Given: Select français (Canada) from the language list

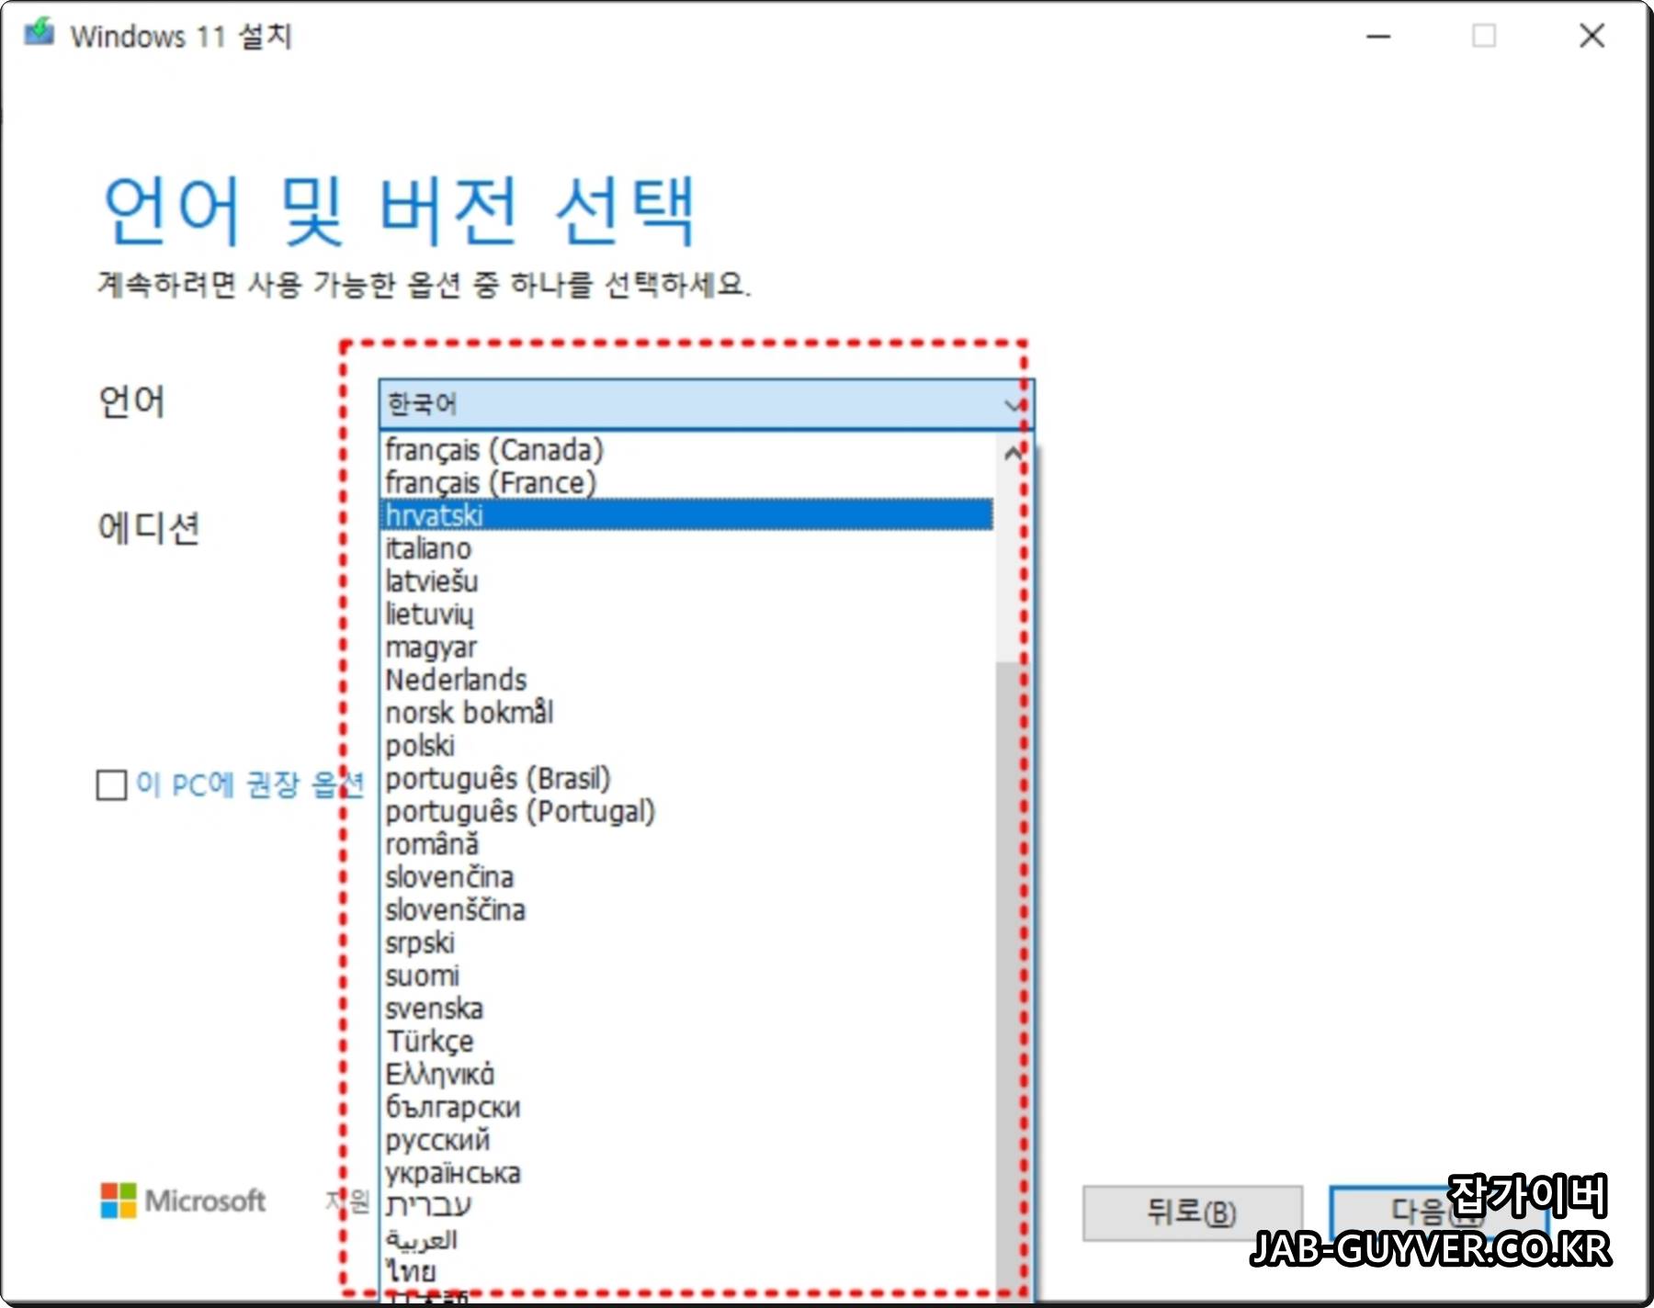Looking at the screenshot, I should [x=686, y=450].
